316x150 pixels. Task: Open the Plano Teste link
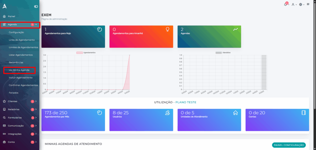[x=186, y=102]
